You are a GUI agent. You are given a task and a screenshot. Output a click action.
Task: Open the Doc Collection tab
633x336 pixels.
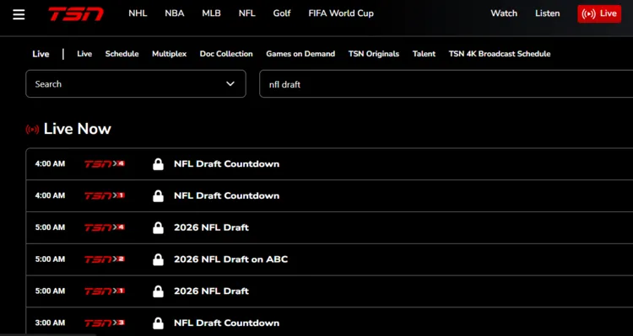tap(226, 54)
